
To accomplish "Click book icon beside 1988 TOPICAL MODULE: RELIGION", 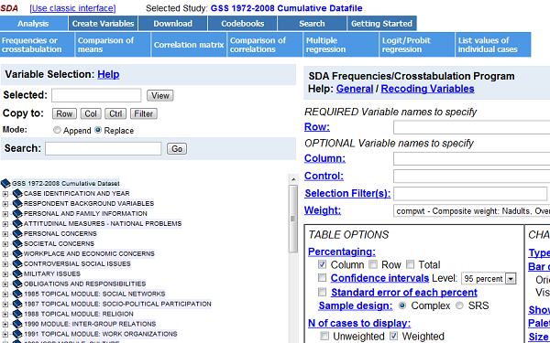I will (x=17, y=314).
